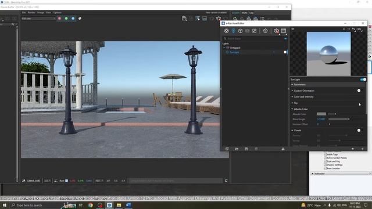
Task: Expand the Sky section
Action: pyautogui.click(x=292, y=103)
